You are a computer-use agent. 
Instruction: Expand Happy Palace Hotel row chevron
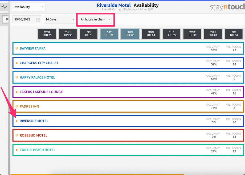tap(17, 77)
